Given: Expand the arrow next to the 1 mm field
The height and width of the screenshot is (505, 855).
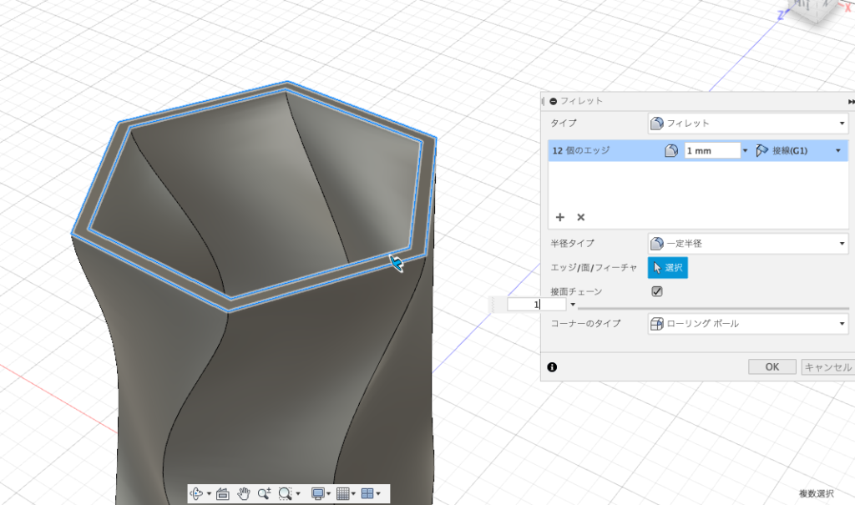Looking at the screenshot, I should coord(746,150).
